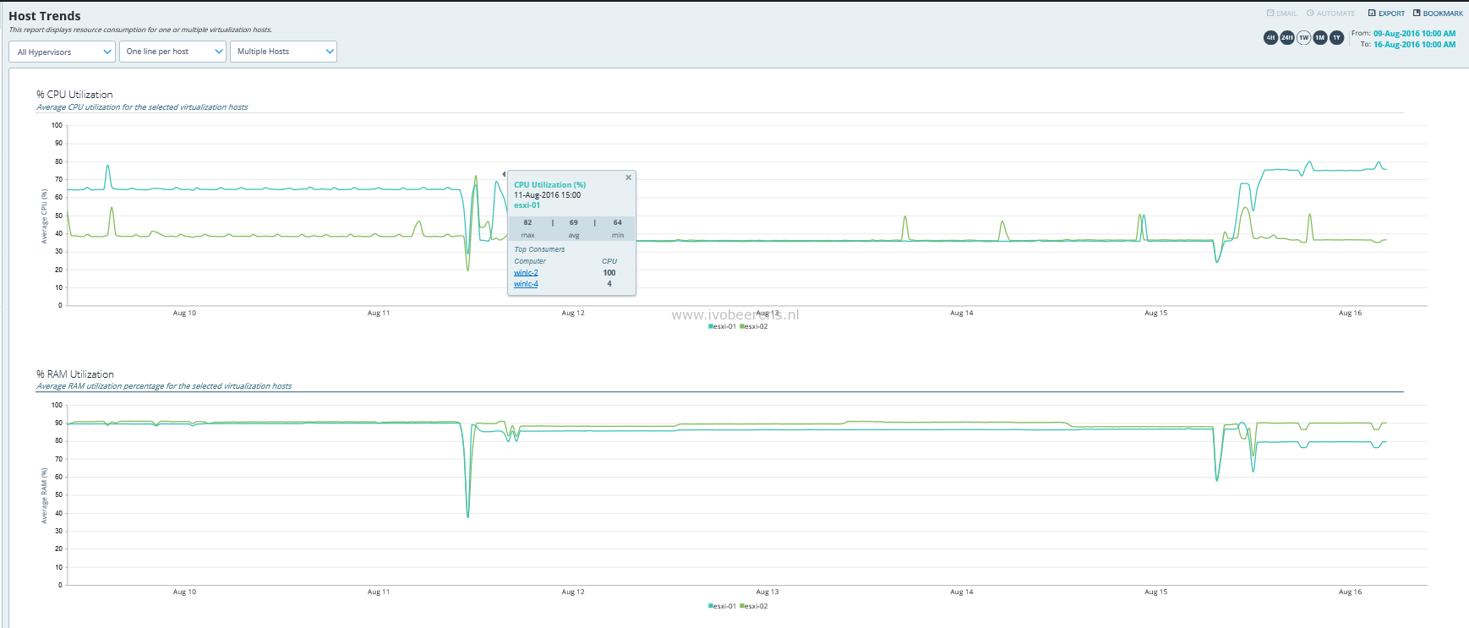The width and height of the screenshot is (1469, 628).
Task: Open the winlc-2 computer link
Action: 526,273
